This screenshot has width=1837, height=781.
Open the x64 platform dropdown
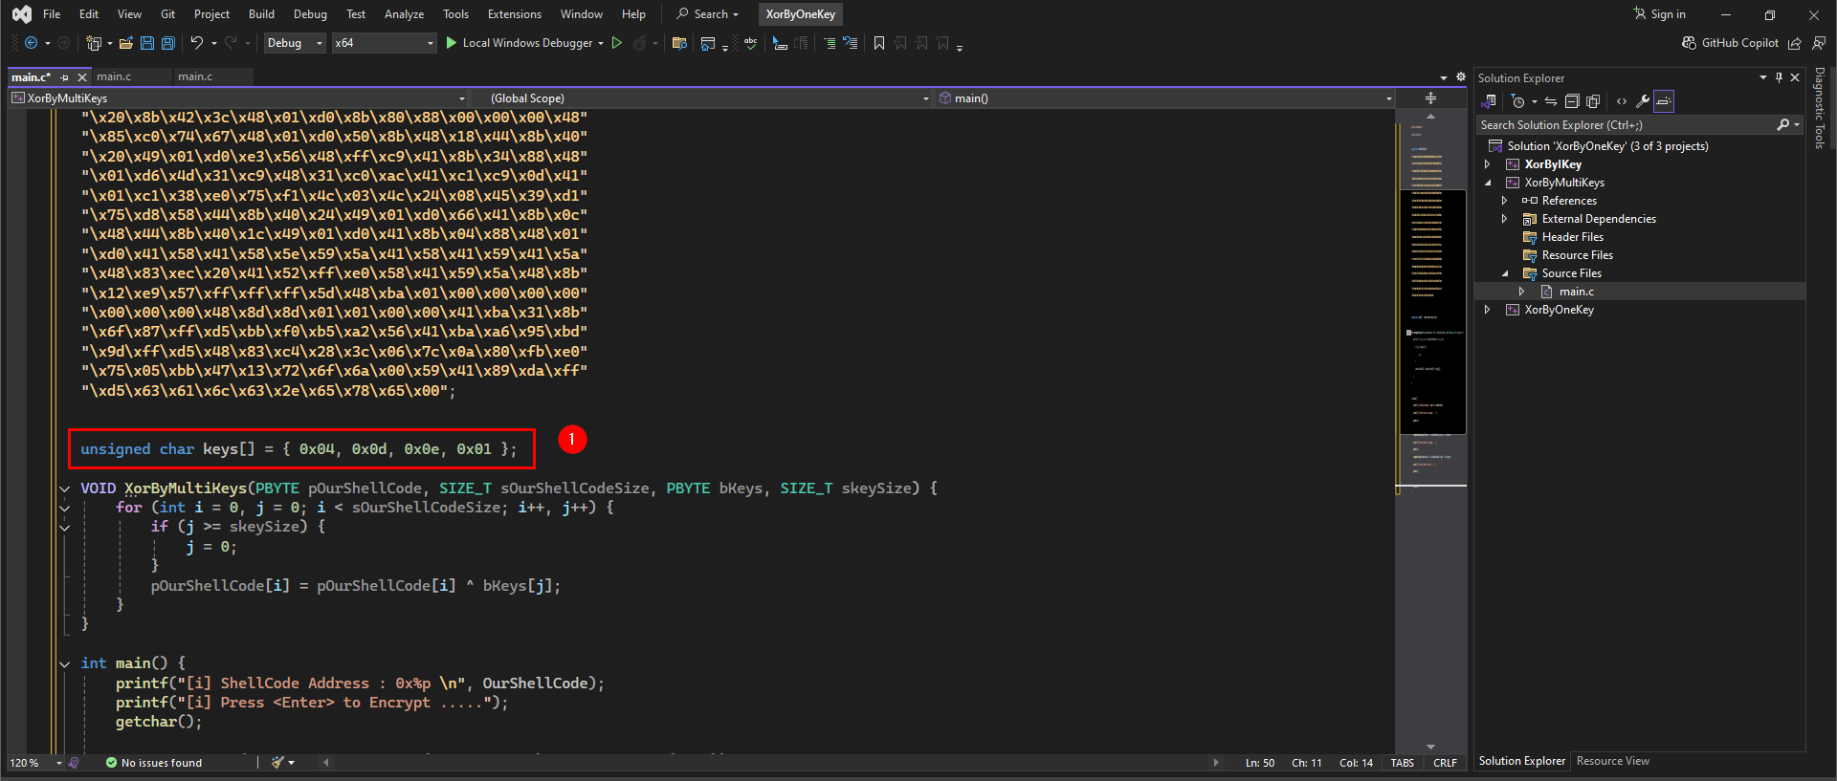point(384,43)
